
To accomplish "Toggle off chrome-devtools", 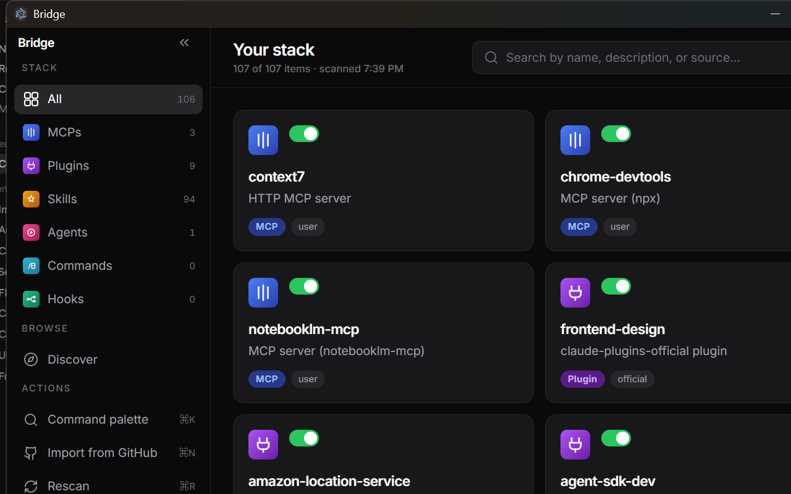I will 615,133.
